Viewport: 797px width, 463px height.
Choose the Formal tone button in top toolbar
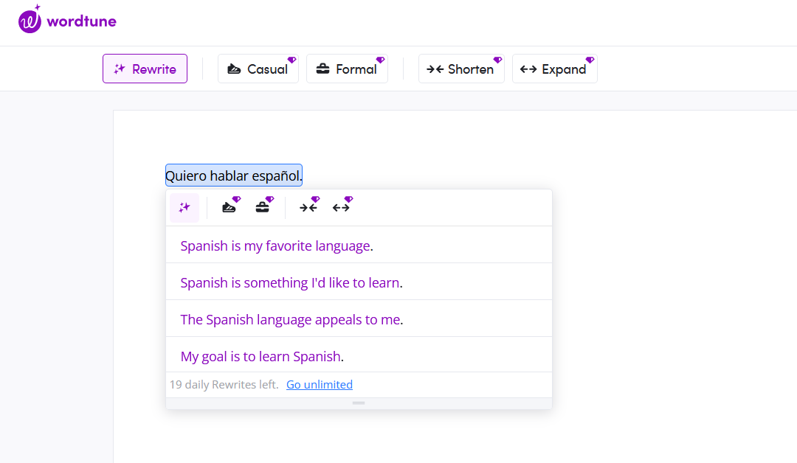coord(346,69)
